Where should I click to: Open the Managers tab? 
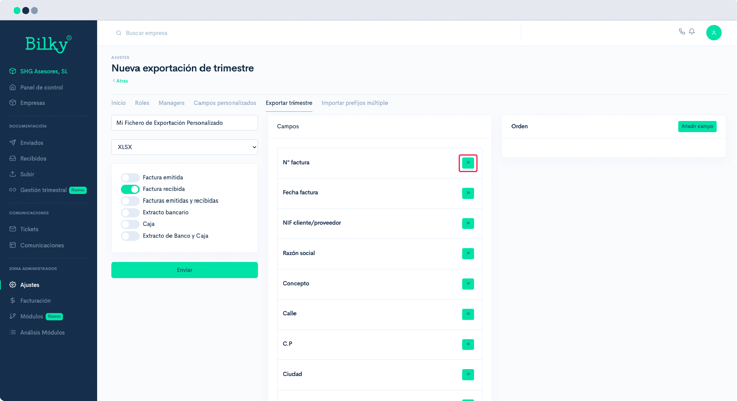(172, 103)
